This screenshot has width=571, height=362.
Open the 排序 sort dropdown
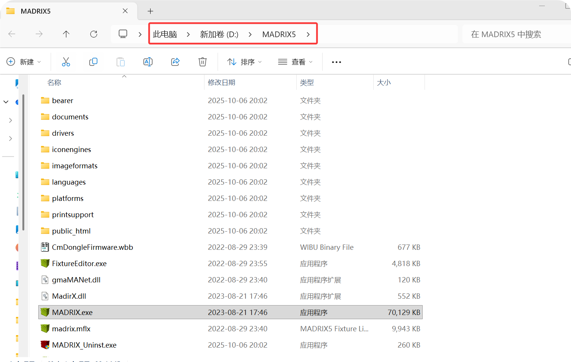coord(244,62)
